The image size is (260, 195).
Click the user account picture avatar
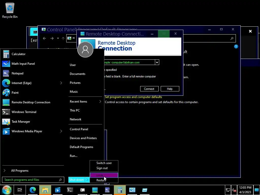click(x=85, y=50)
